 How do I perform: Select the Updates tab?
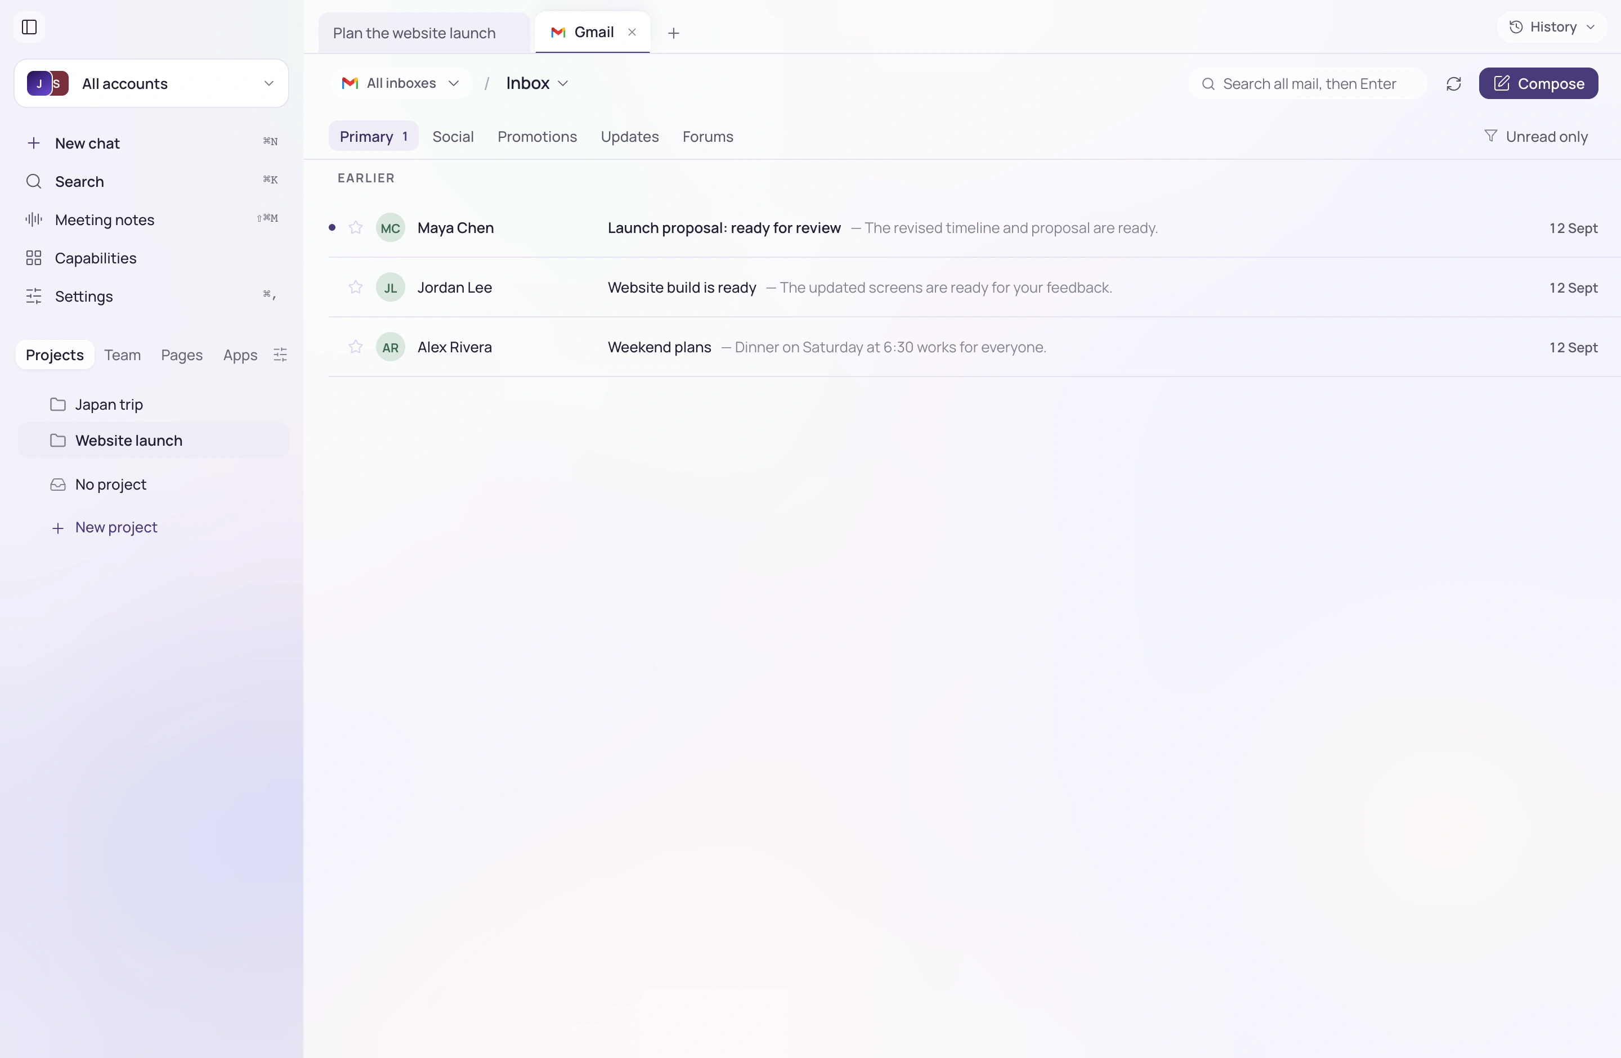630,137
